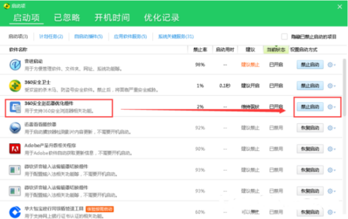Click 恢复启动 for Adobe update program
This screenshot has height=219, width=348.
point(310,149)
